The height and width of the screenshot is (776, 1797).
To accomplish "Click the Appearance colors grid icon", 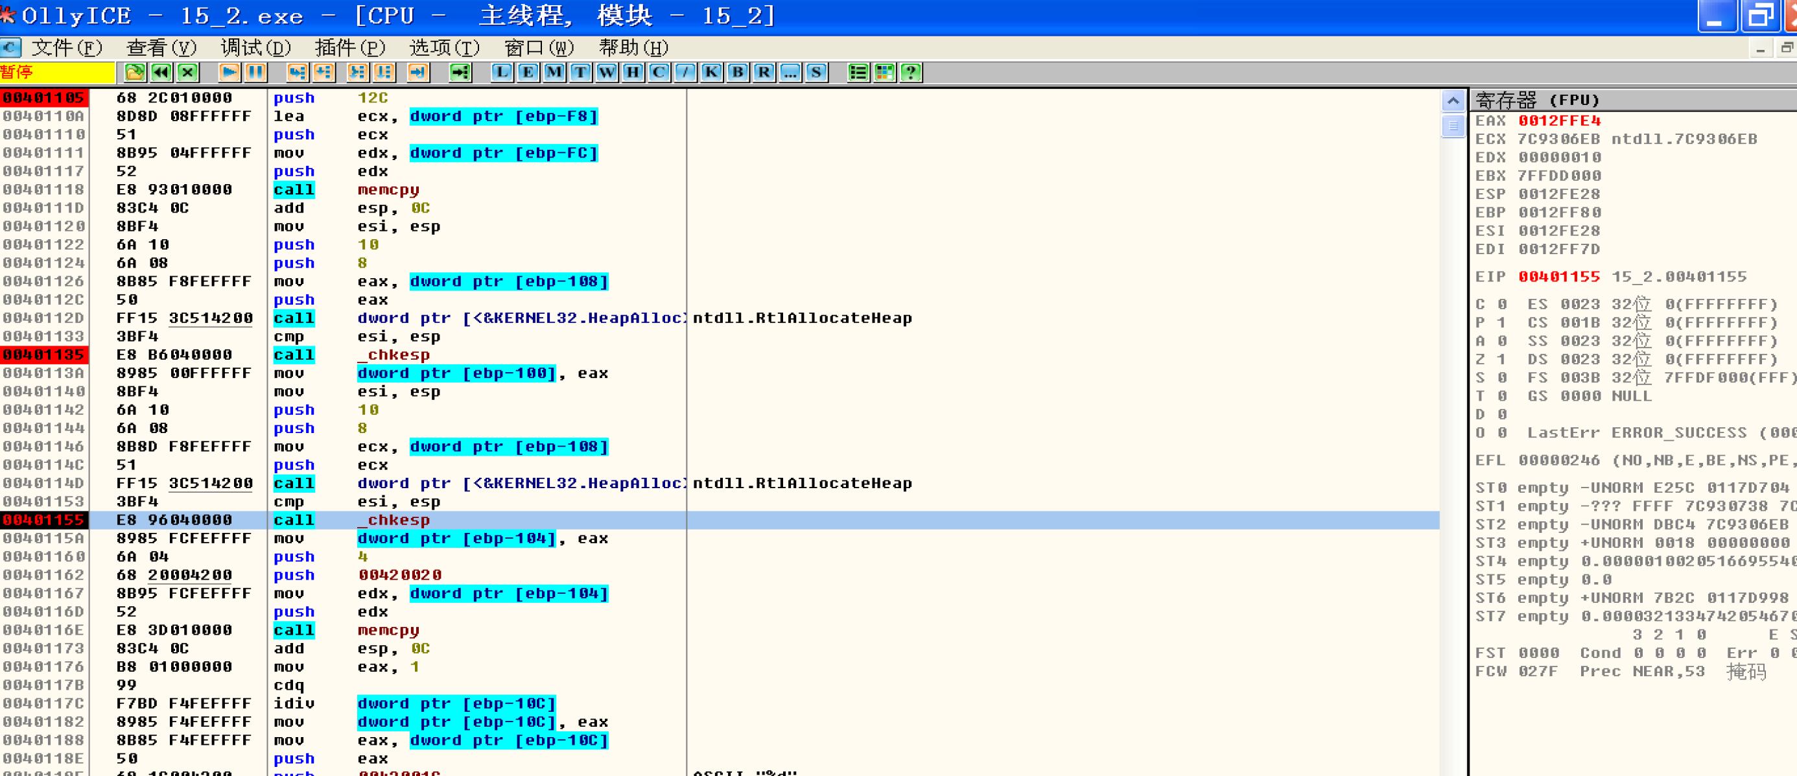I will point(884,73).
